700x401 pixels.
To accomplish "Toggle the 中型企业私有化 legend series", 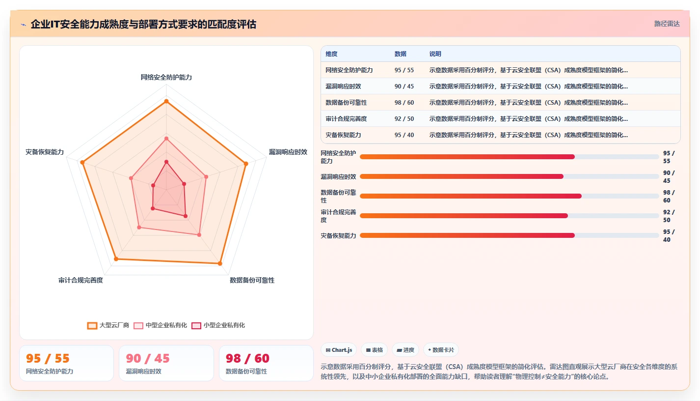I will [x=160, y=325].
